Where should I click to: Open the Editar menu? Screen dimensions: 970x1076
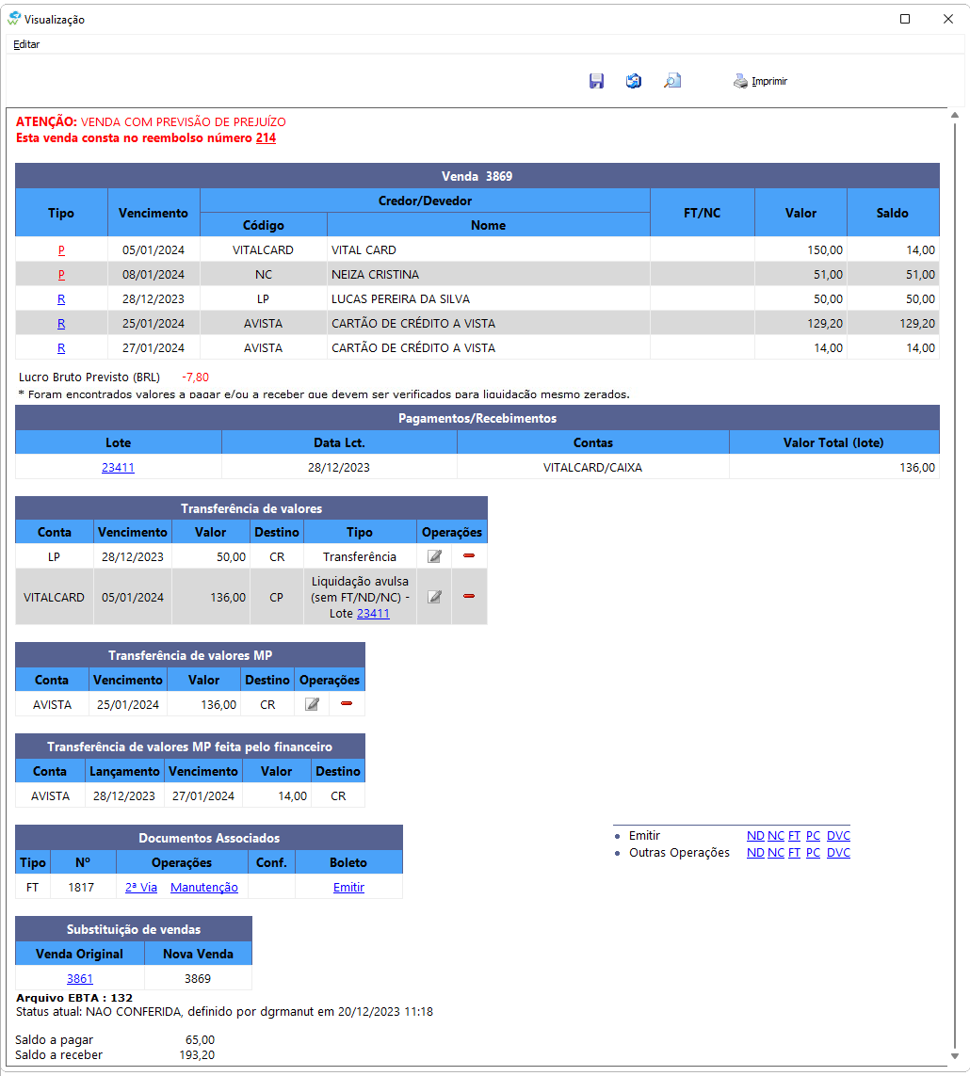26,44
